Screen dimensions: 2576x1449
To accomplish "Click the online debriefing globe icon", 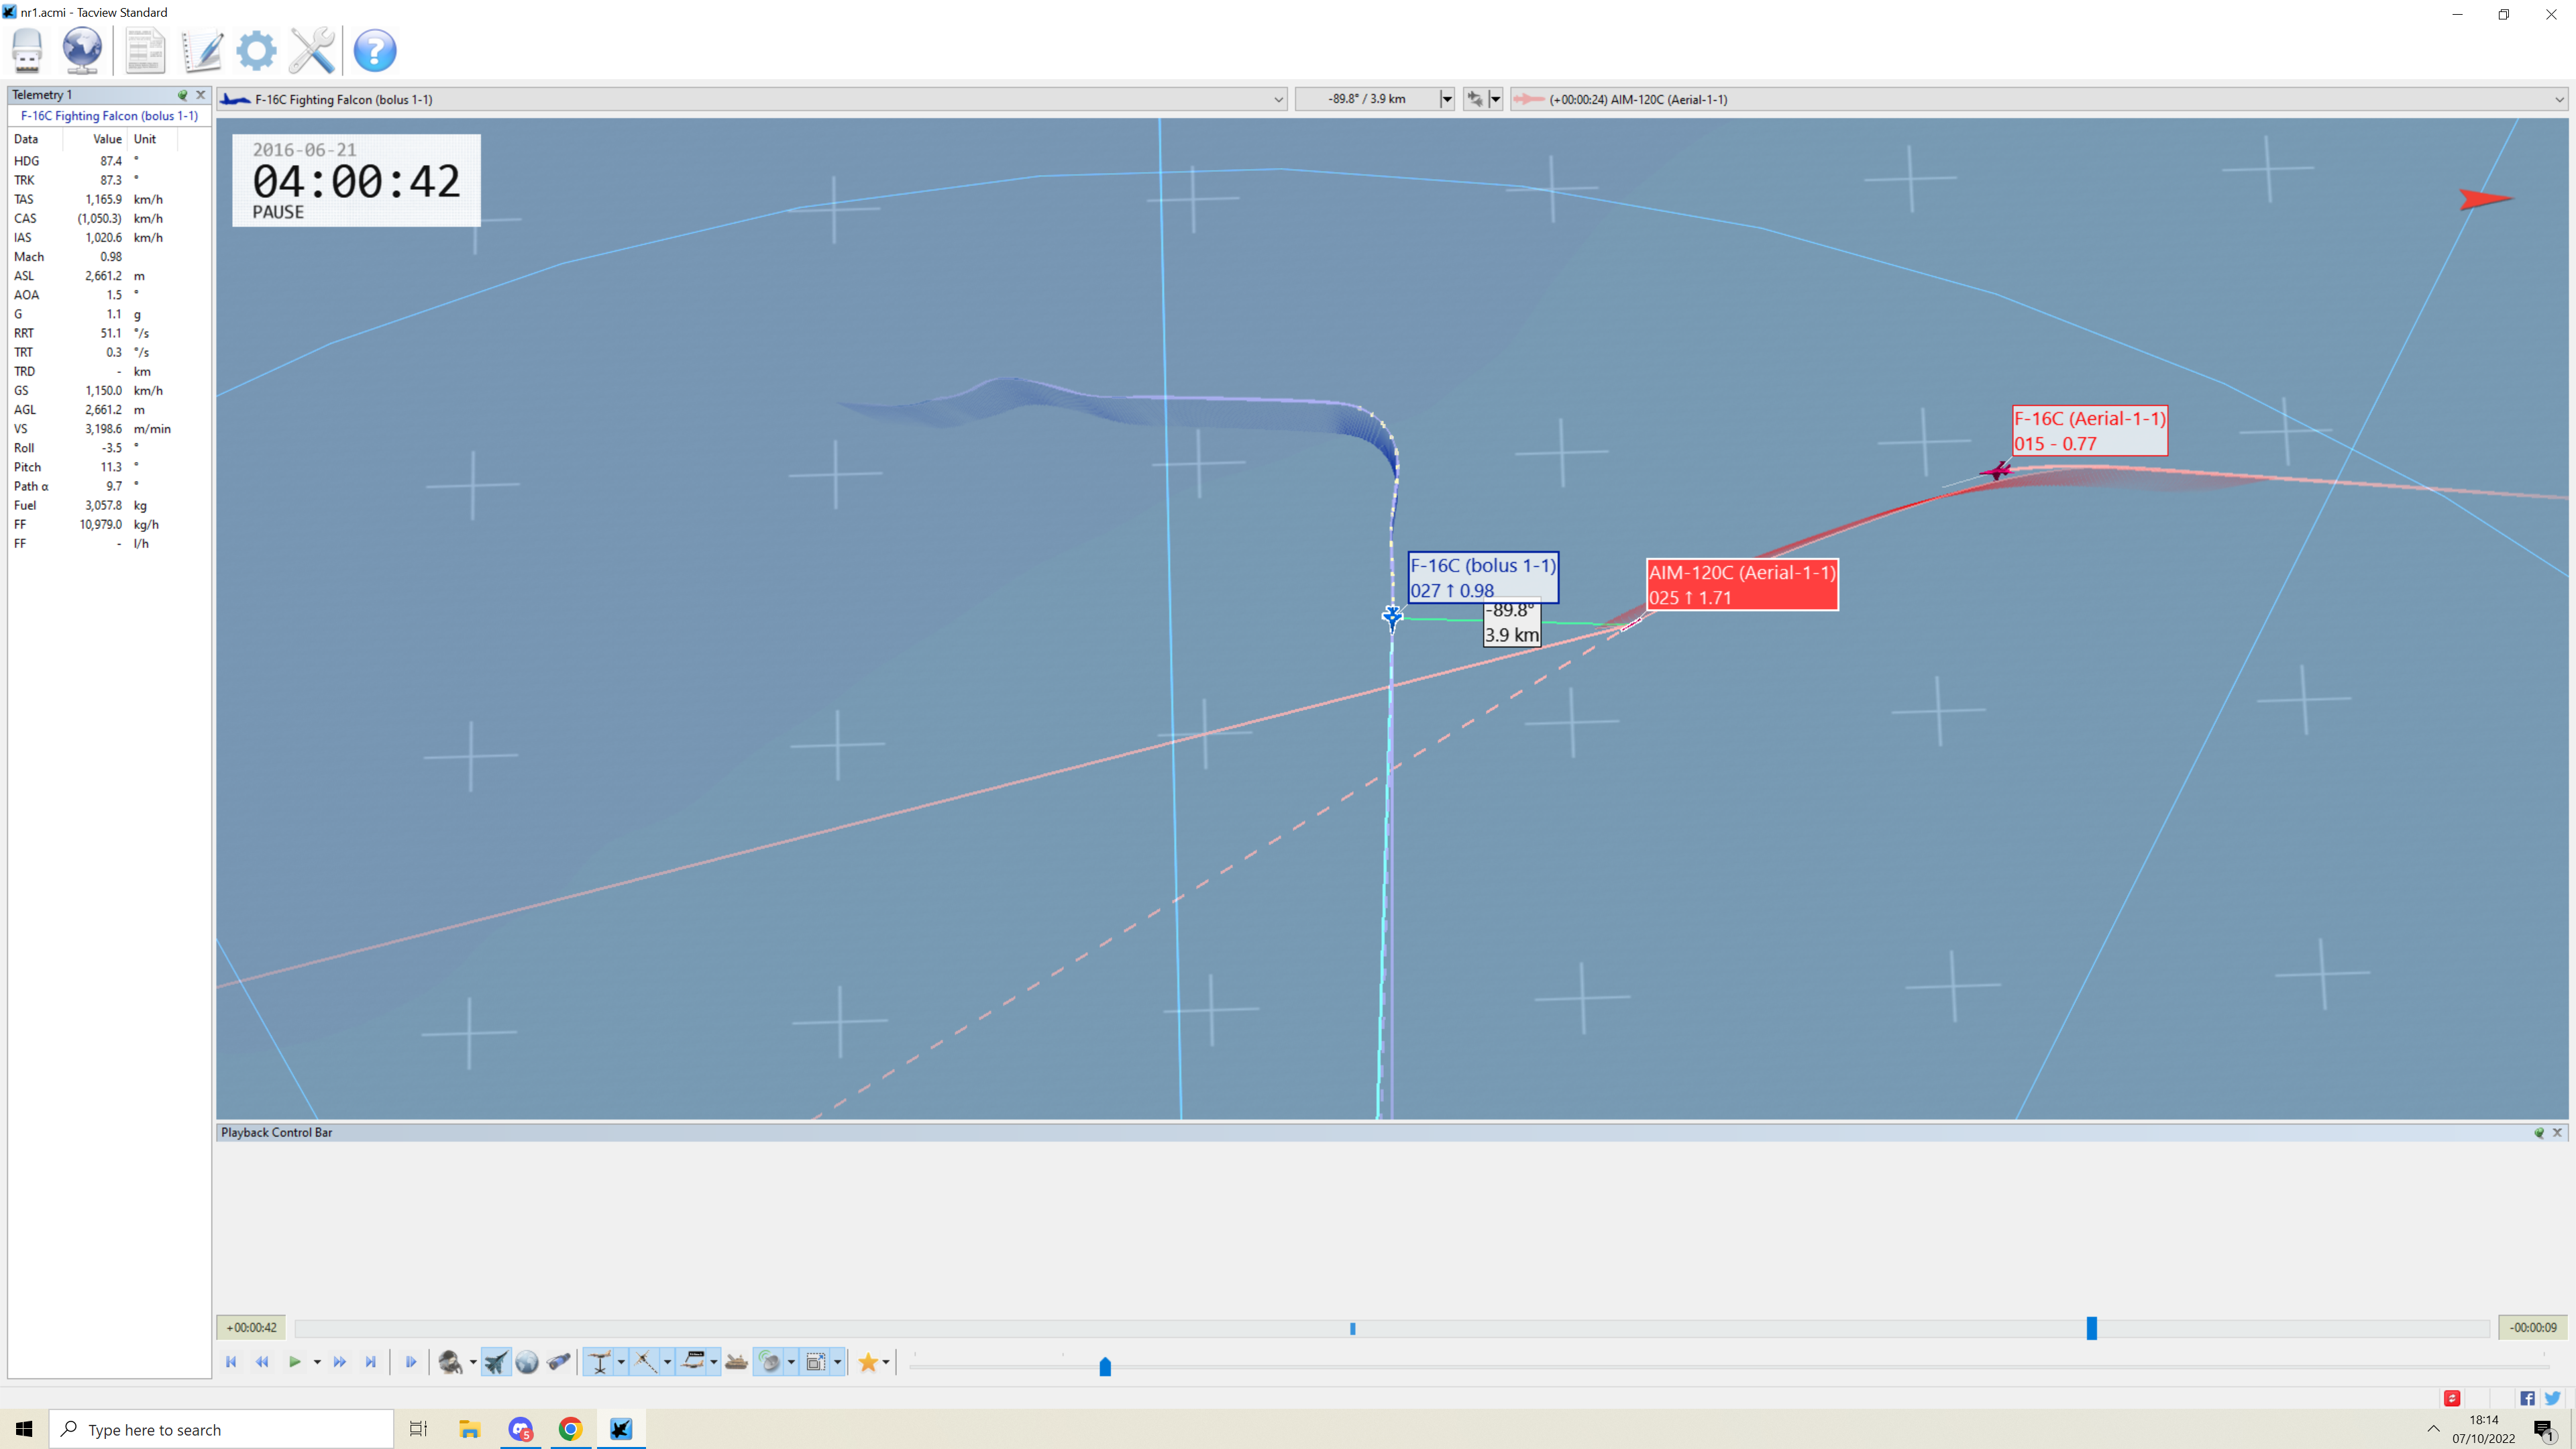I will pos(82,50).
